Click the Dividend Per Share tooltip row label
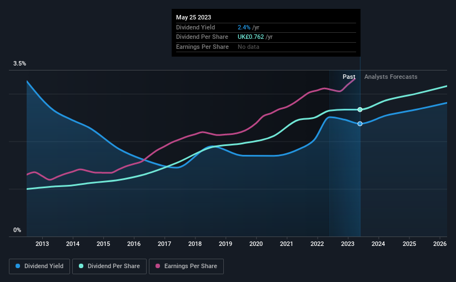The height and width of the screenshot is (282, 456). pyautogui.click(x=202, y=37)
